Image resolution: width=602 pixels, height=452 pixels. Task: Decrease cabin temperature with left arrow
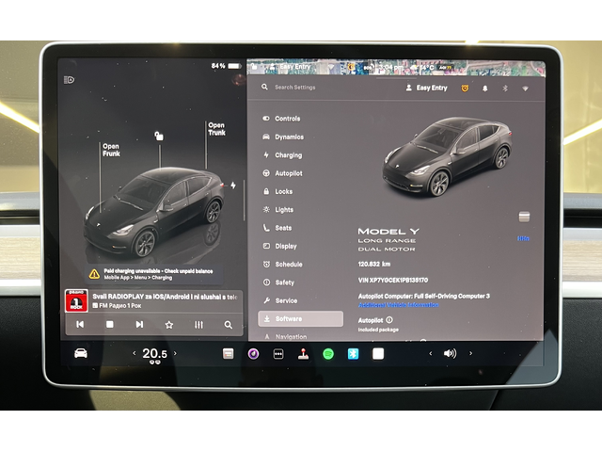point(134,353)
